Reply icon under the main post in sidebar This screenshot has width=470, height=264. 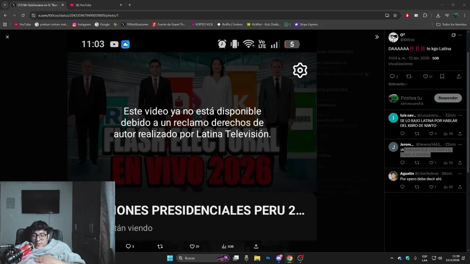(x=392, y=76)
